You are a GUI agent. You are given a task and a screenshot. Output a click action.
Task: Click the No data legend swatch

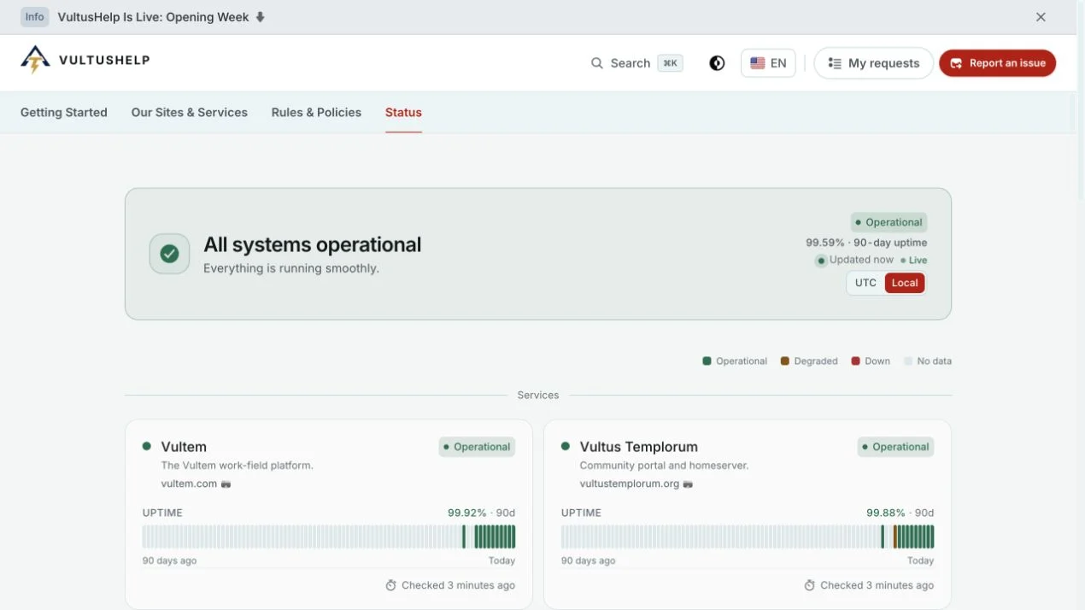(908, 361)
